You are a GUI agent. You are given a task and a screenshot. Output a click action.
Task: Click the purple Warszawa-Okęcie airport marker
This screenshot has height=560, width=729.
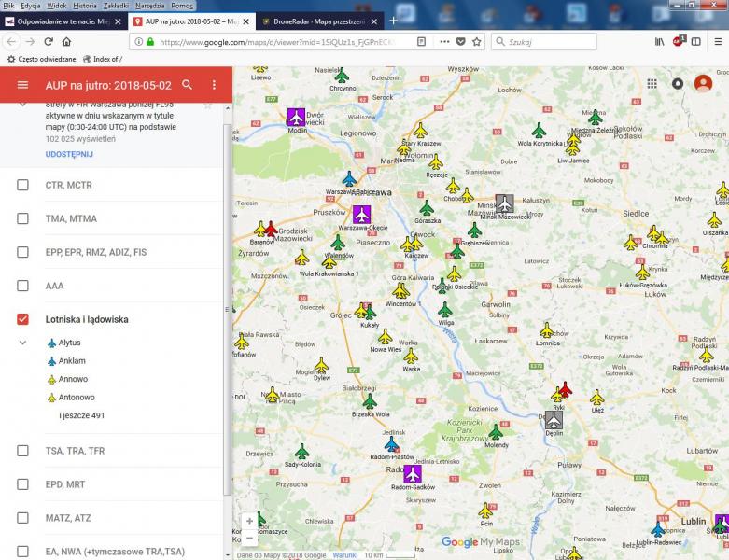click(361, 214)
